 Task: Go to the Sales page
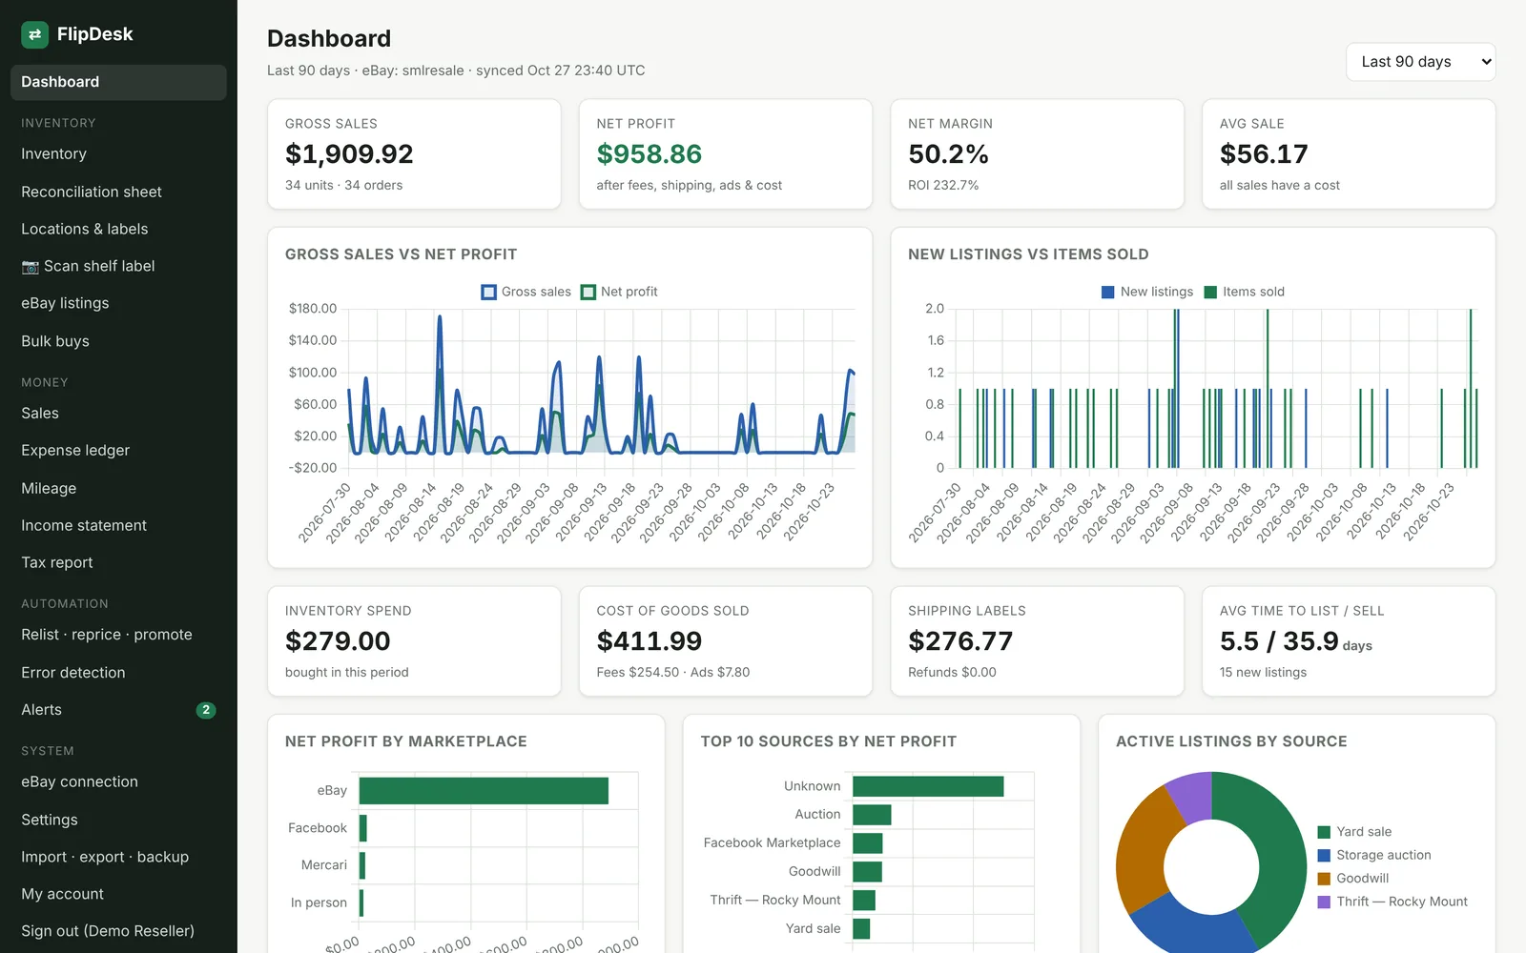point(118,413)
